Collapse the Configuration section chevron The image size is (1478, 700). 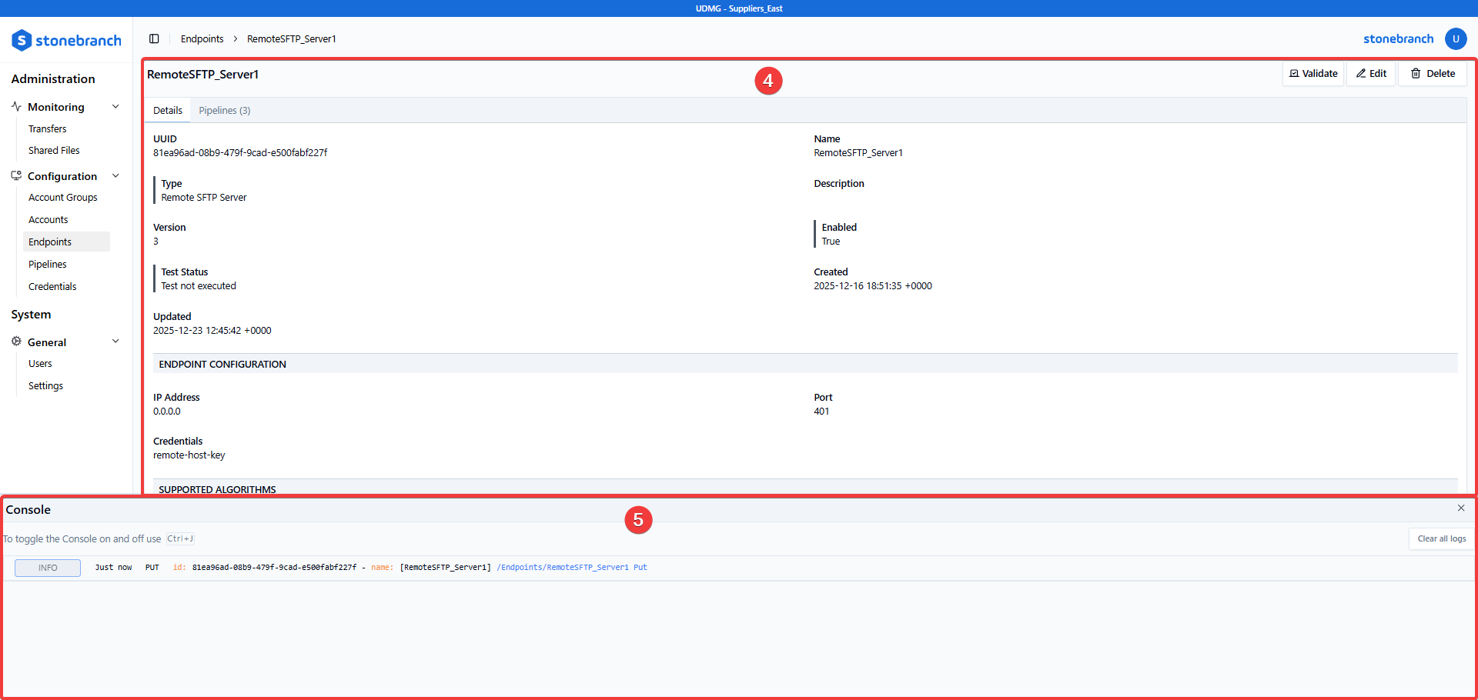pos(115,175)
